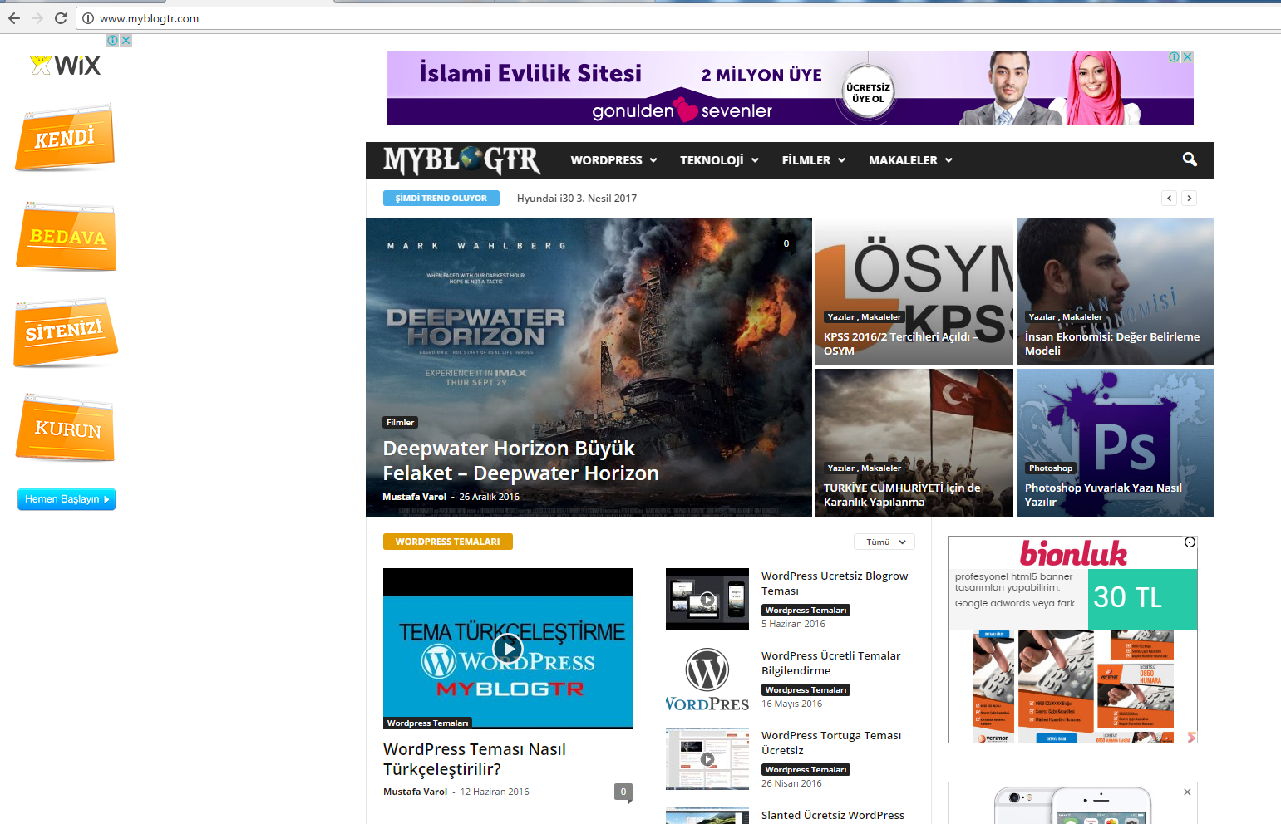1281x824 pixels.
Task: Open the WordPress Ücretsiz Blogrow Teması post
Action: pyautogui.click(x=835, y=583)
